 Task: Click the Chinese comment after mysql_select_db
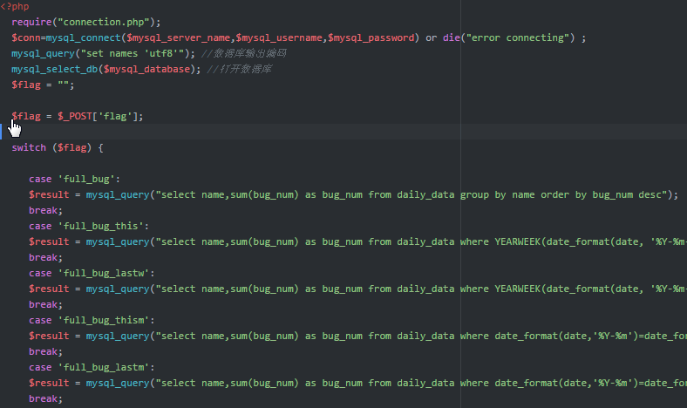(239, 69)
